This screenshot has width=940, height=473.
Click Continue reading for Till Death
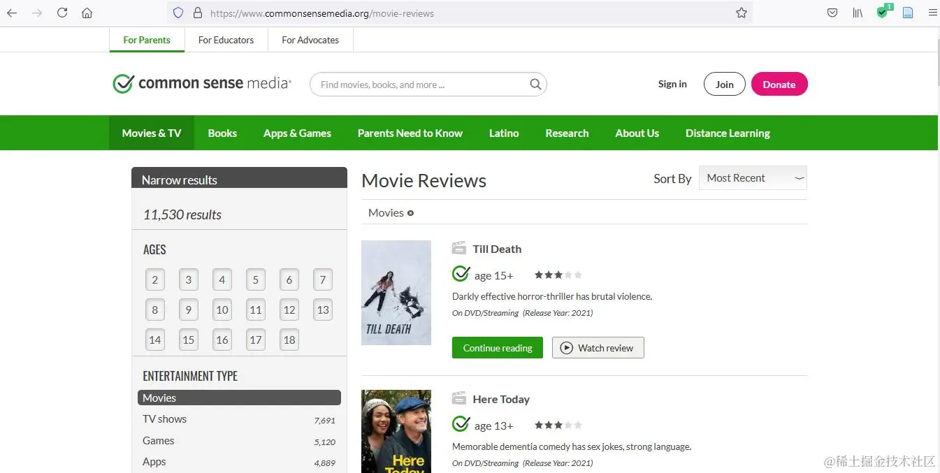[x=498, y=347]
